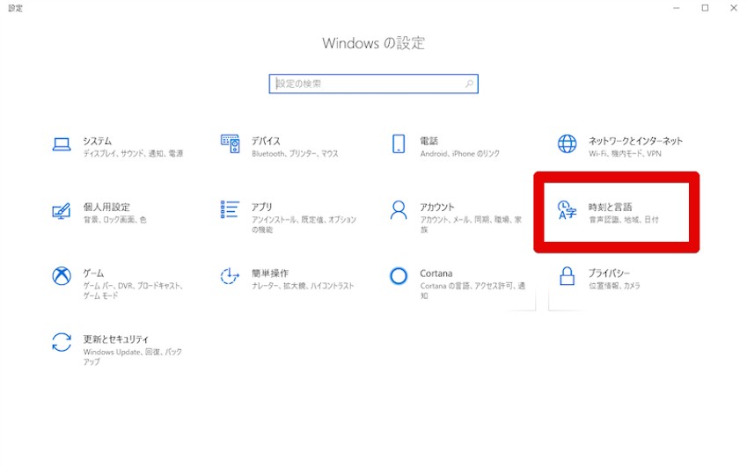747x467 pixels.
Task: Open the デバイス keyboard icon
Action: (230, 144)
